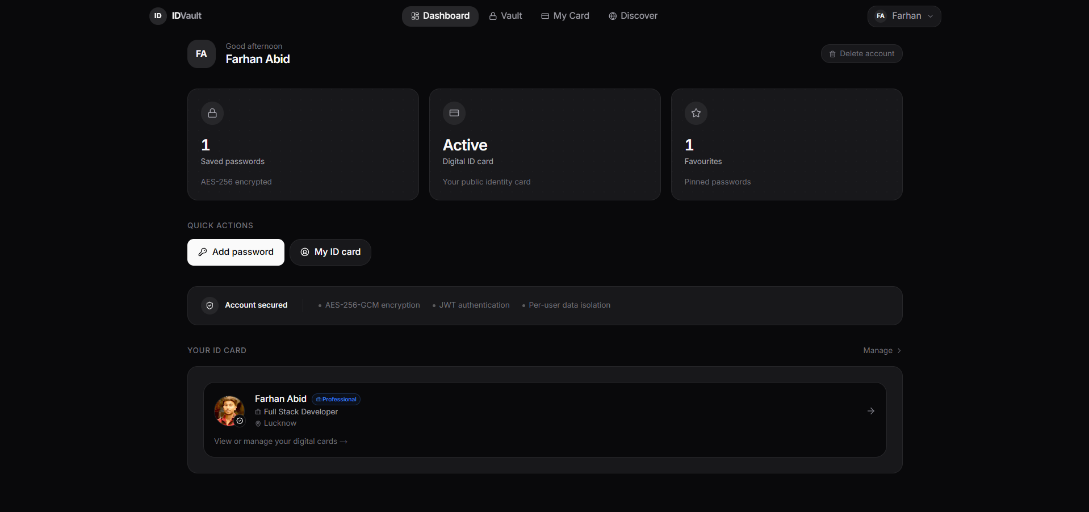Click Farhan Abid's profile photo
Viewport: 1089px width, 512px height.
coord(229,411)
